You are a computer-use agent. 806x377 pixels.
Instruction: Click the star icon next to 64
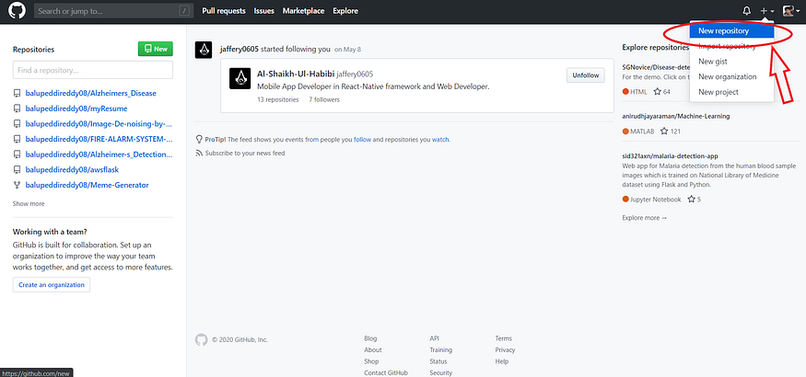click(657, 92)
